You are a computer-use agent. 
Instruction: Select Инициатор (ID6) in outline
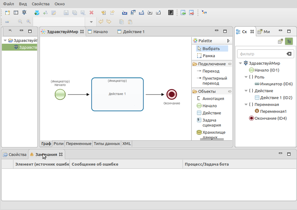[x=274, y=84]
